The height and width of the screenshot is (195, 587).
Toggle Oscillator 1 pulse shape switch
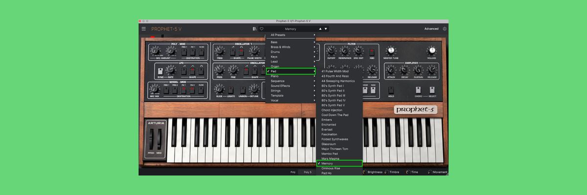[242, 51]
